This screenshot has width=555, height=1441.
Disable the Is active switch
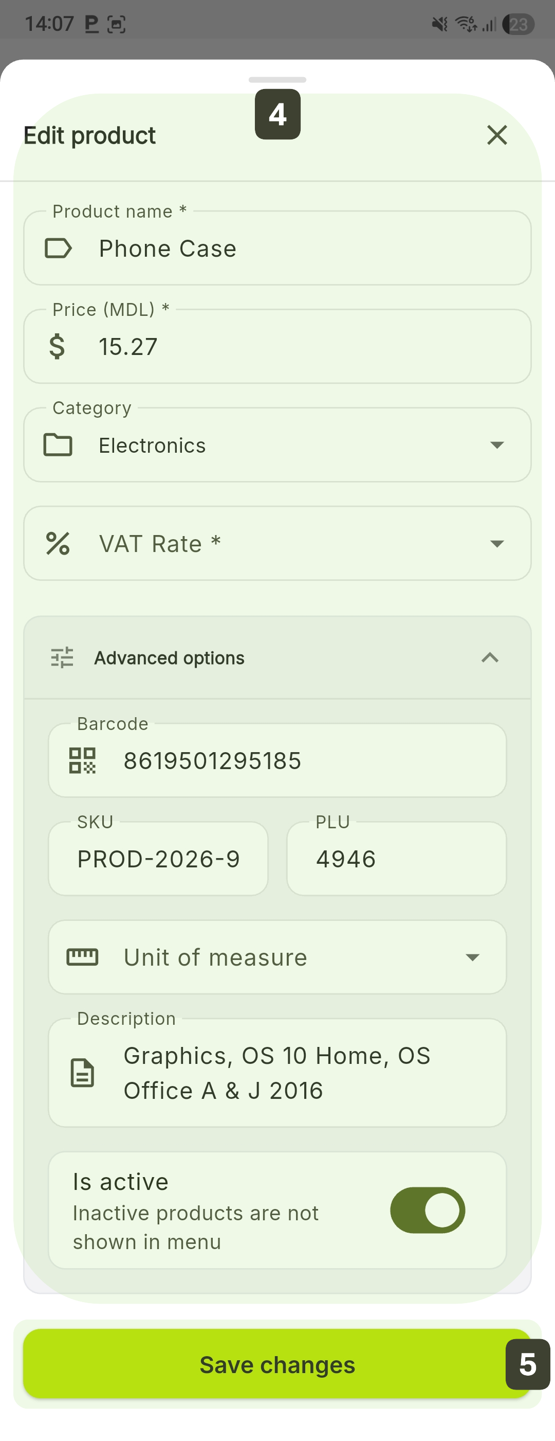coord(428,1210)
